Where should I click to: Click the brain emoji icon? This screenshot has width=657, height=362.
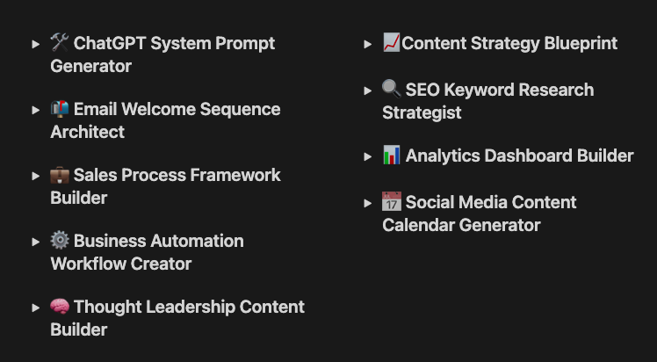(x=60, y=307)
